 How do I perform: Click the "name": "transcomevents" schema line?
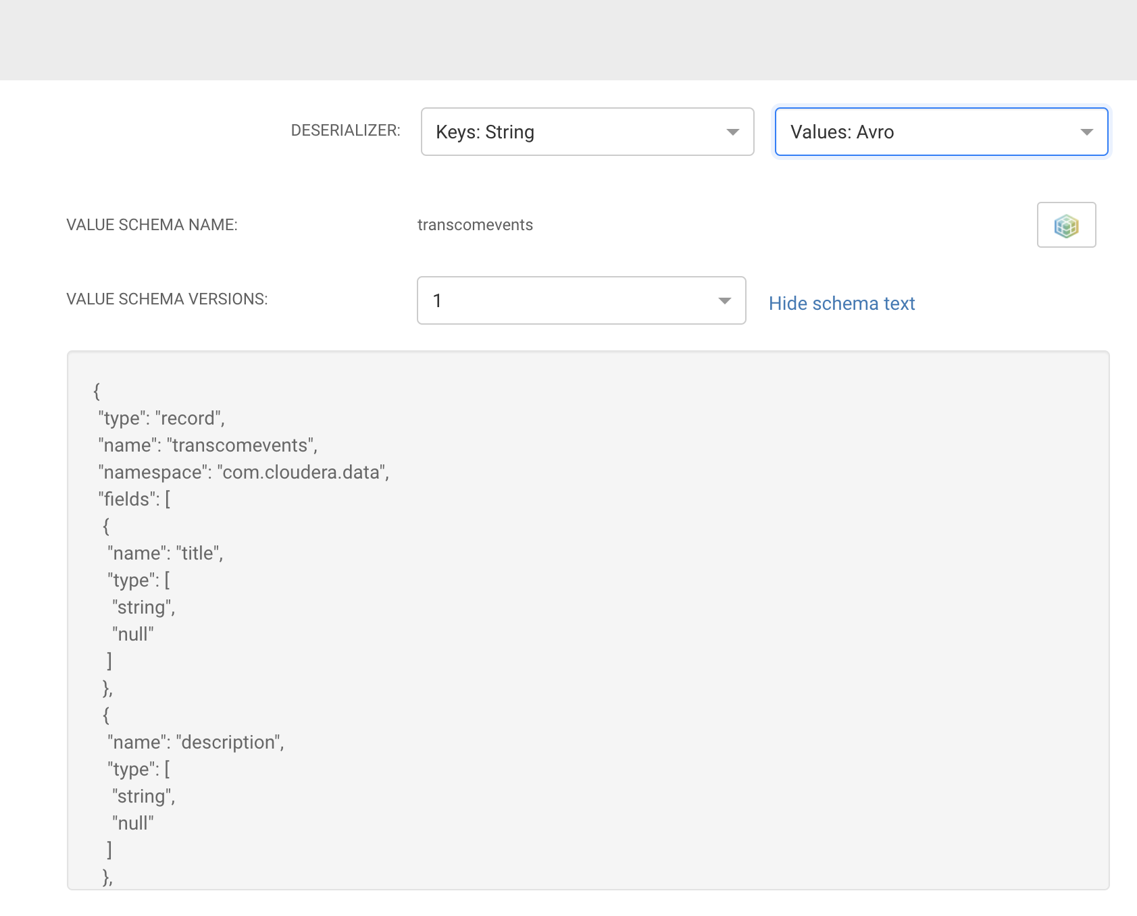pos(207,446)
